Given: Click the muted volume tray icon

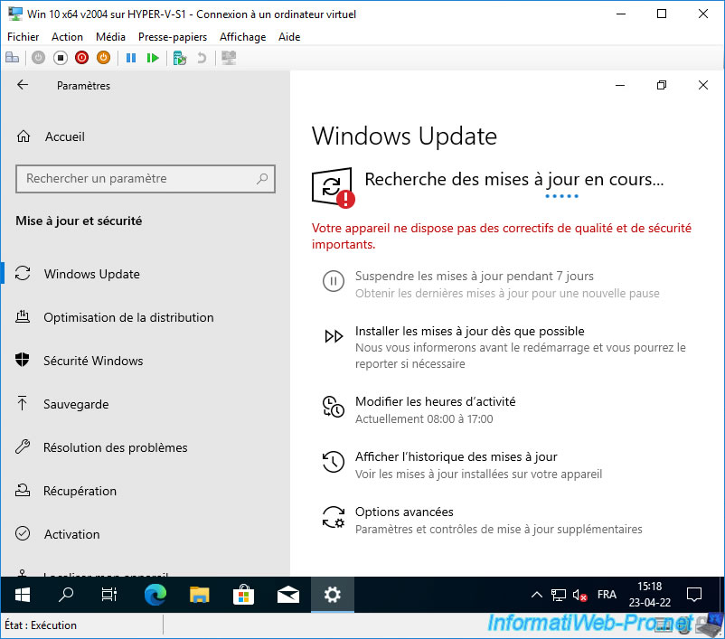Looking at the screenshot, I should click(579, 595).
